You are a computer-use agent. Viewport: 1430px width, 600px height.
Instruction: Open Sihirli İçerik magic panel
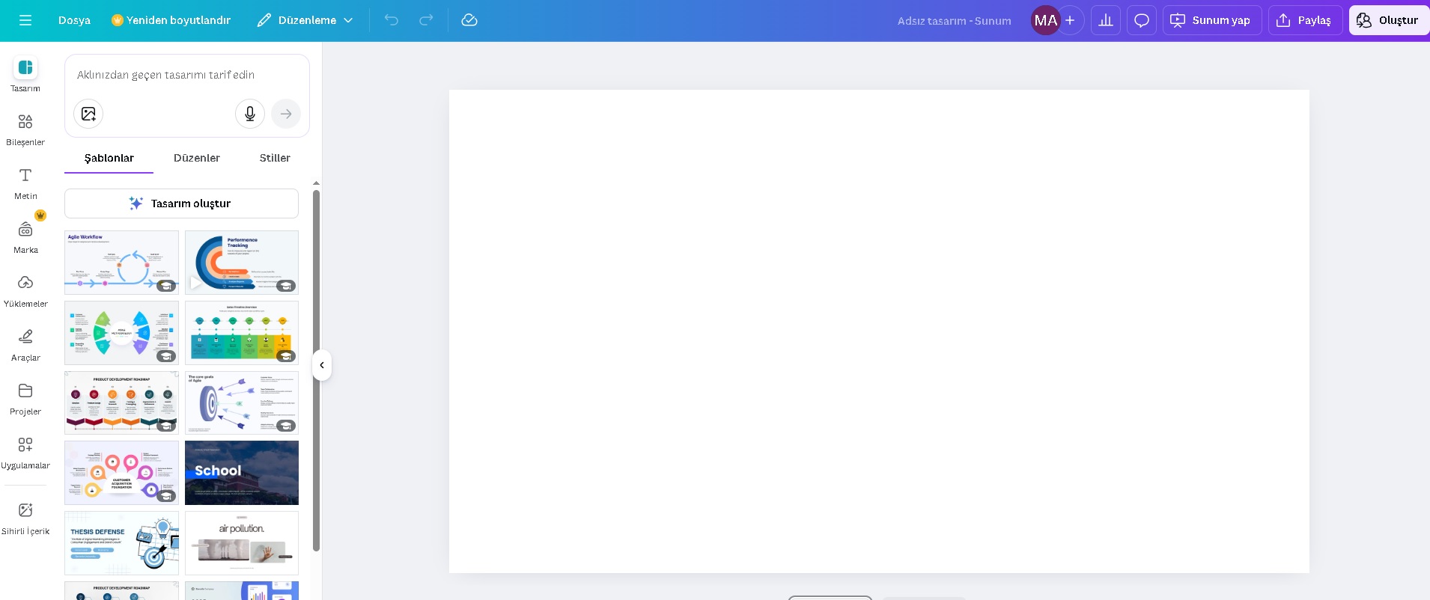point(25,518)
